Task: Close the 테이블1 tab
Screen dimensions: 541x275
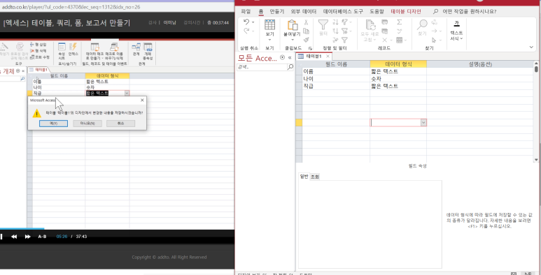Action: pos(328,56)
